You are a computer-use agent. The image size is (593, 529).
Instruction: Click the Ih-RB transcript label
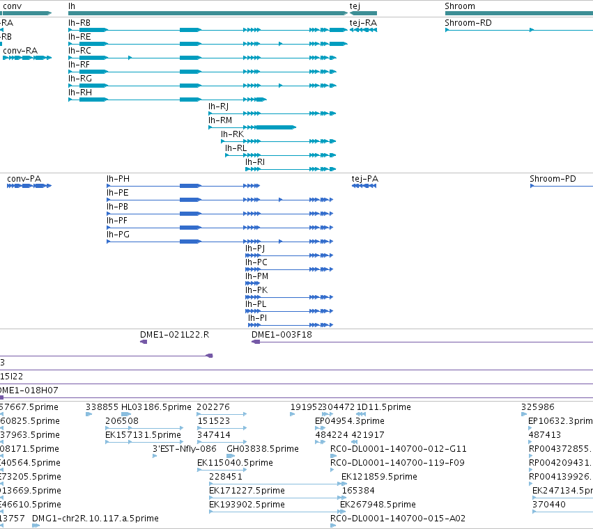(79, 23)
